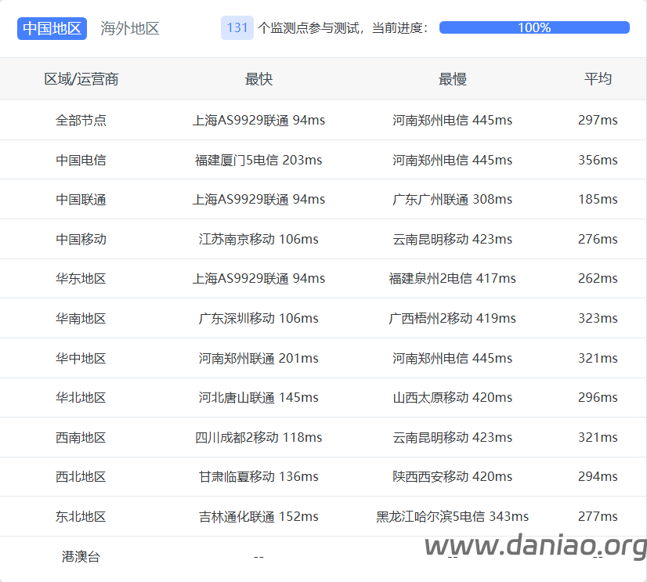The width and height of the screenshot is (647, 582).
Task: Click average value in 西南地区 row
Action: click(598, 437)
